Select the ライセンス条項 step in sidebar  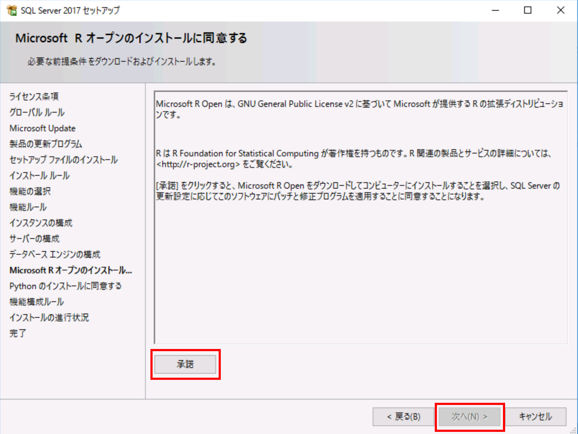34,96
